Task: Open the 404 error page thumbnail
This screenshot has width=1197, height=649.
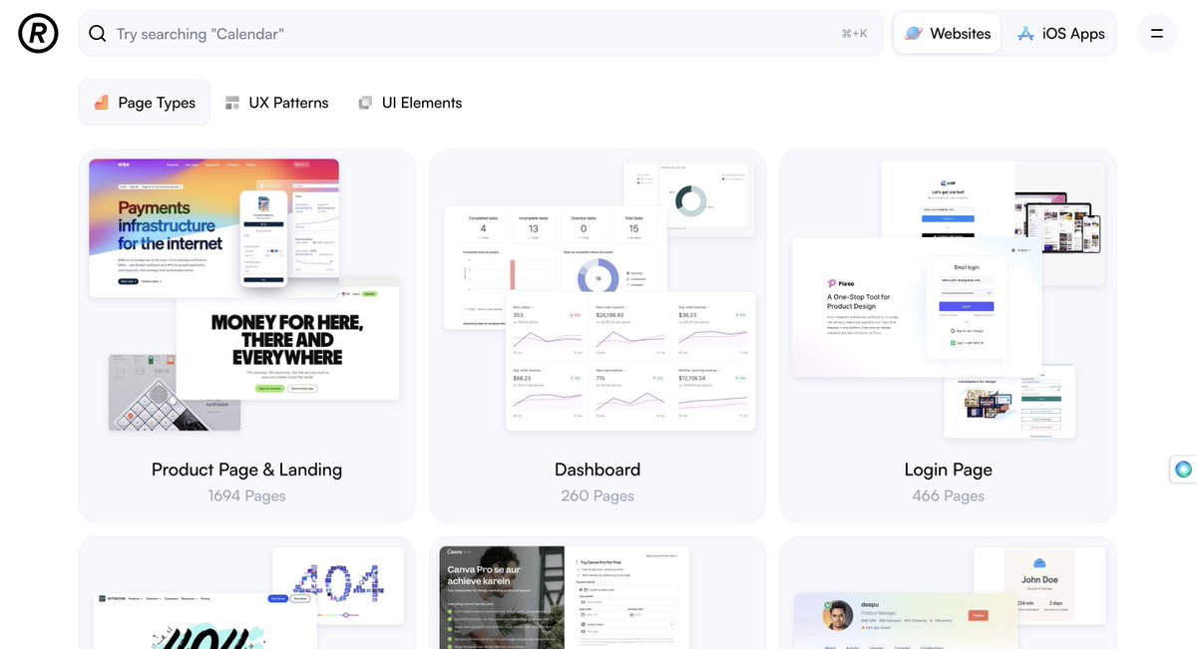Action: click(339, 585)
